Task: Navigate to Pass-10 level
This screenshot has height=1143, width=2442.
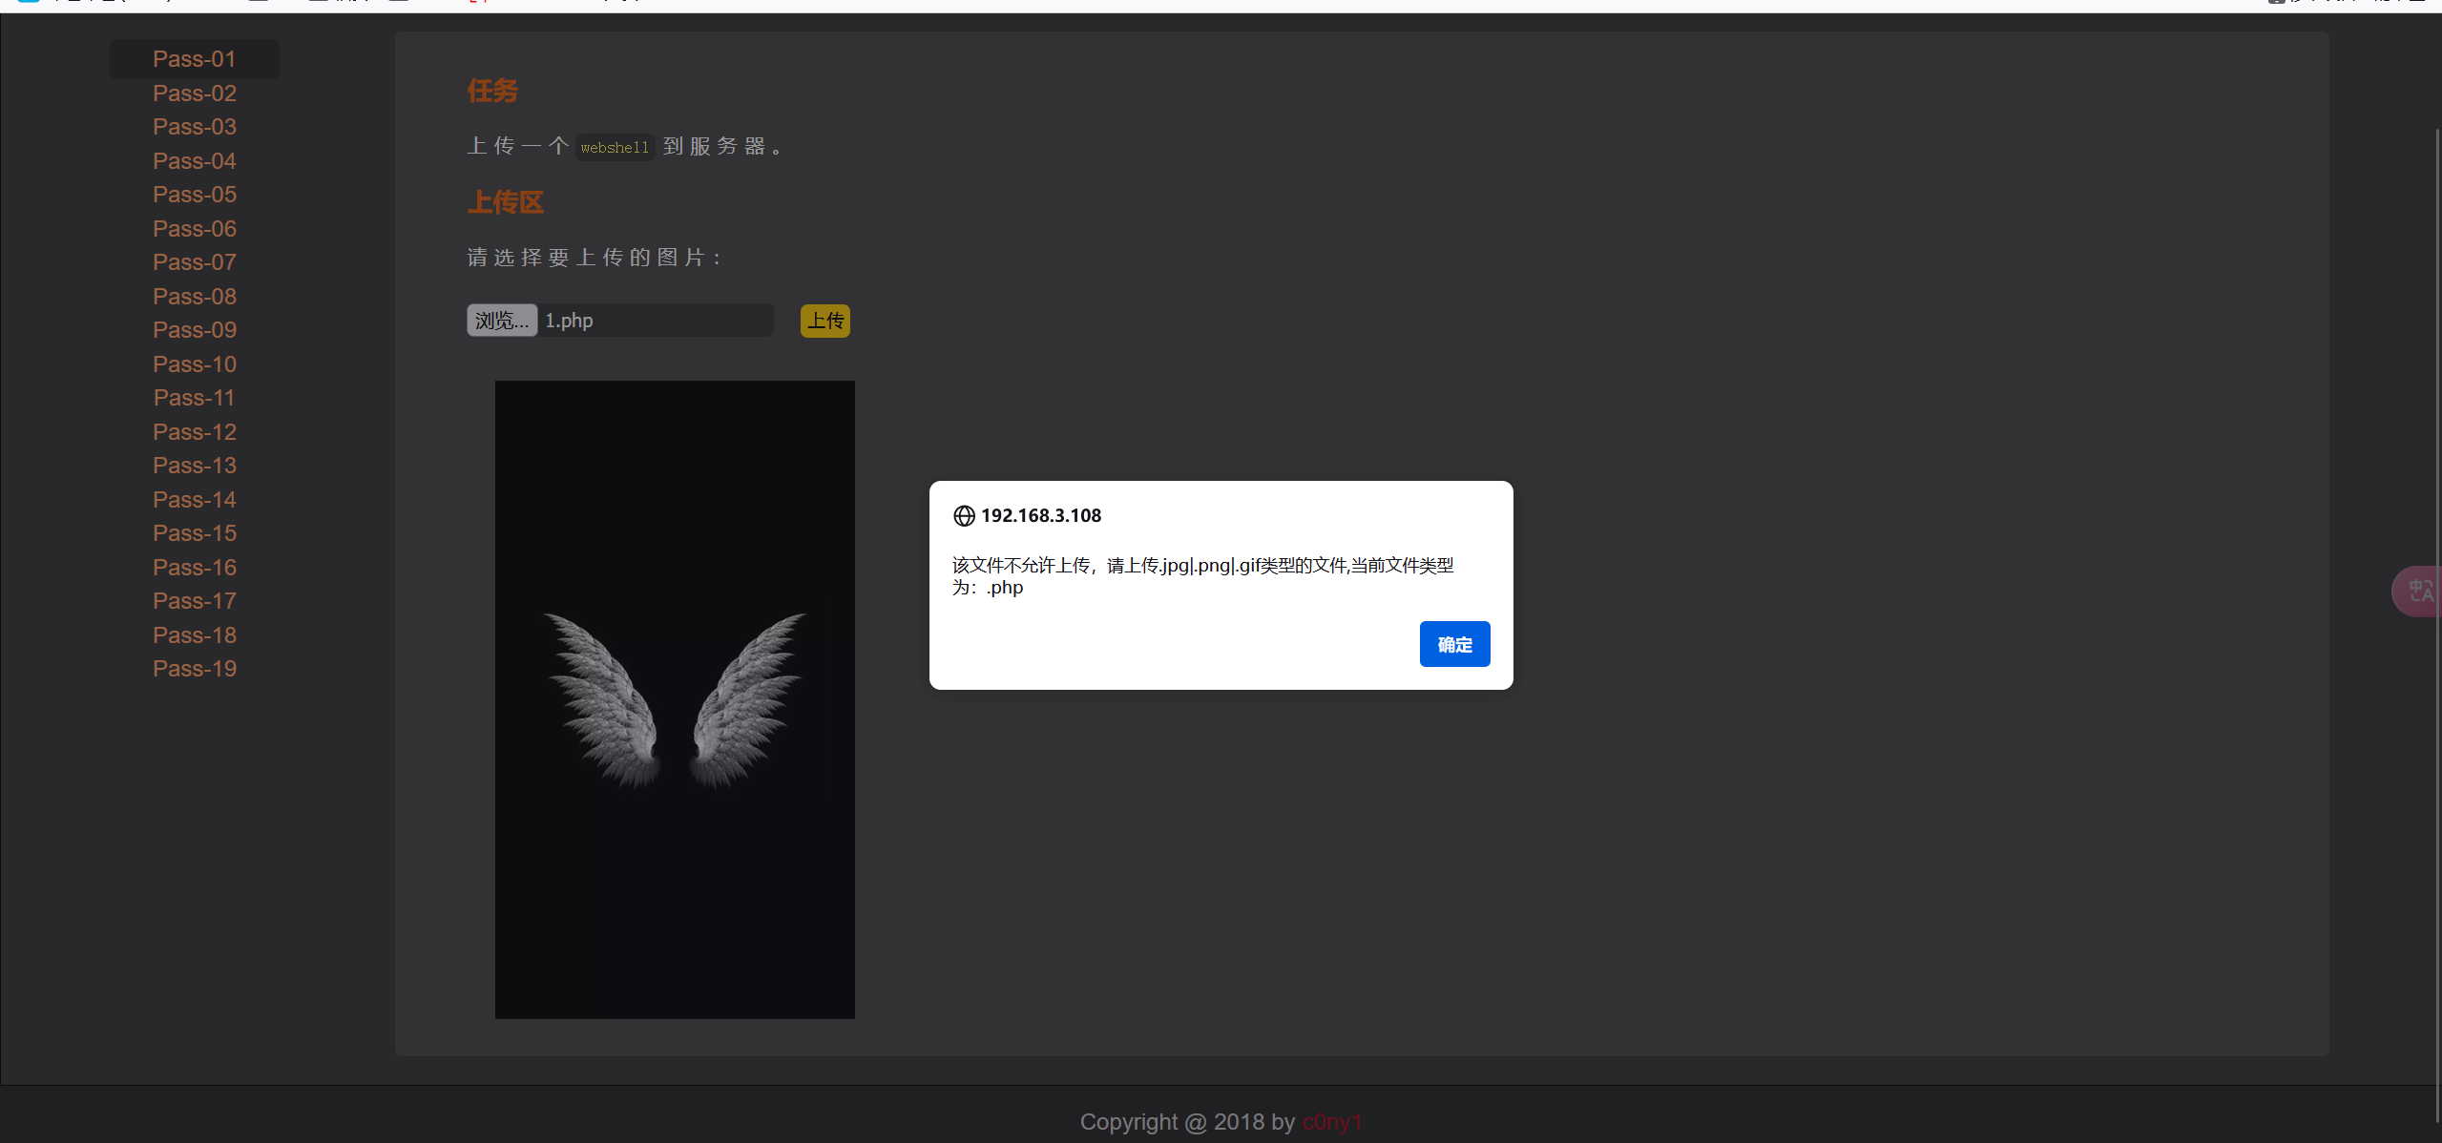Action: tap(195, 364)
